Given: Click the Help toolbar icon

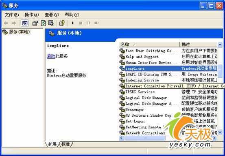Looking at the screenshot, I should (62, 23).
